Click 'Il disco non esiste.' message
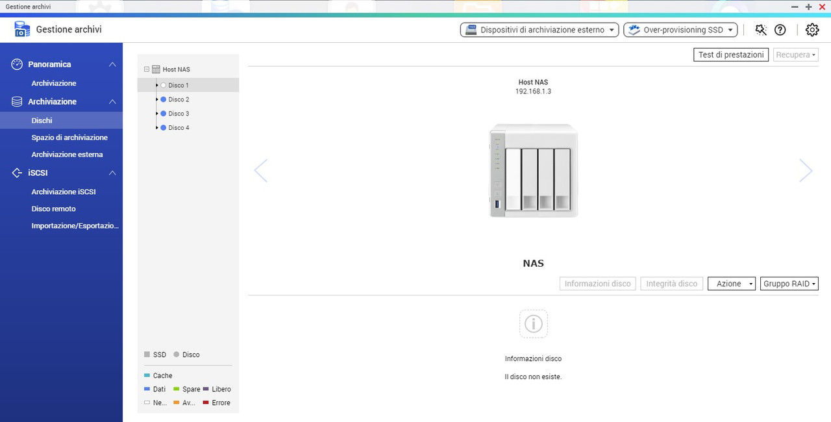The width and height of the screenshot is (831, 422). [533, 377]
